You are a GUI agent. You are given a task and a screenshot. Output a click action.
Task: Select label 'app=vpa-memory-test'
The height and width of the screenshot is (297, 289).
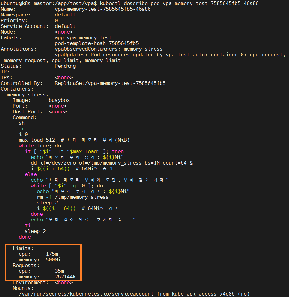click(x=83, y=37)
